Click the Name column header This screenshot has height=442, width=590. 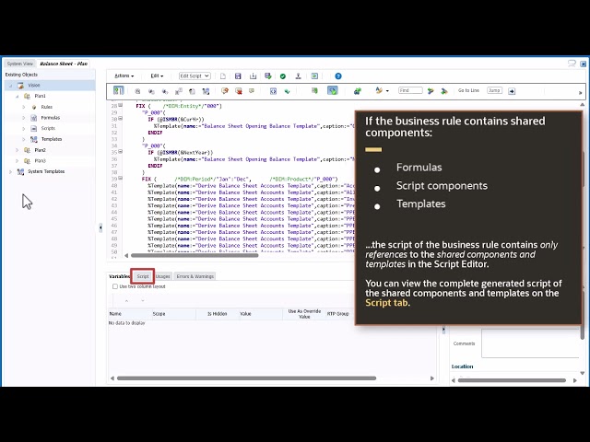tap(130, 314)
